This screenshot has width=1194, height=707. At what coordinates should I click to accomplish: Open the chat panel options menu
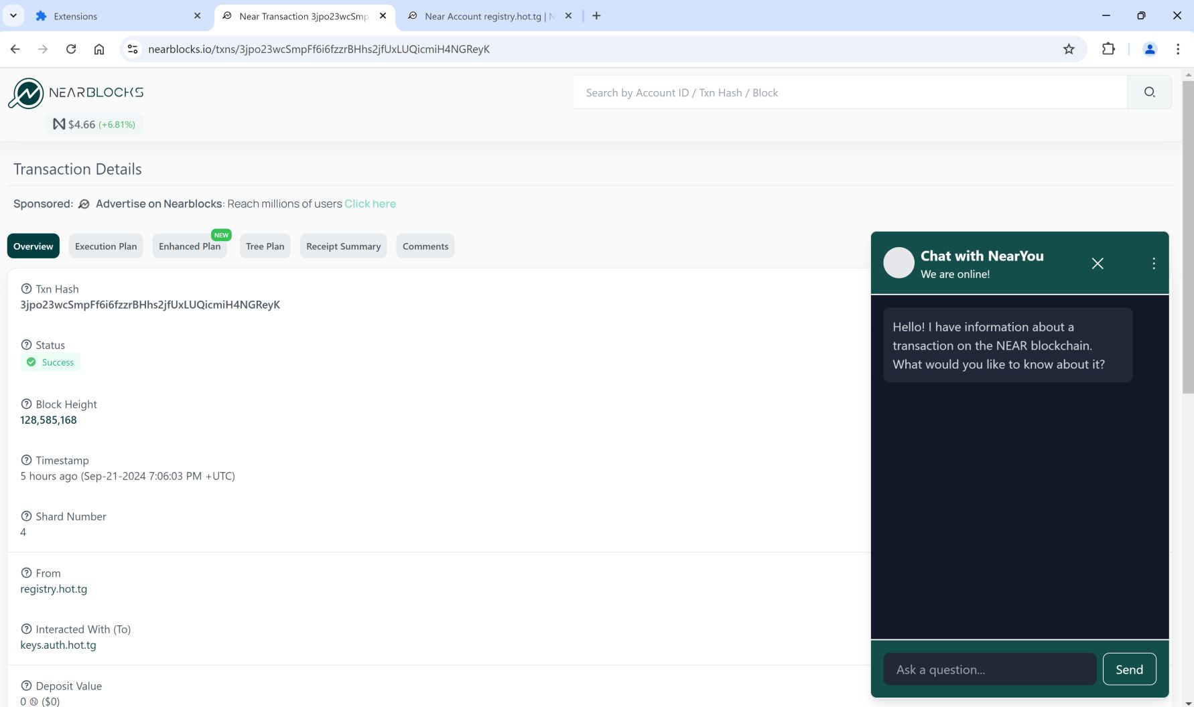1154,264
